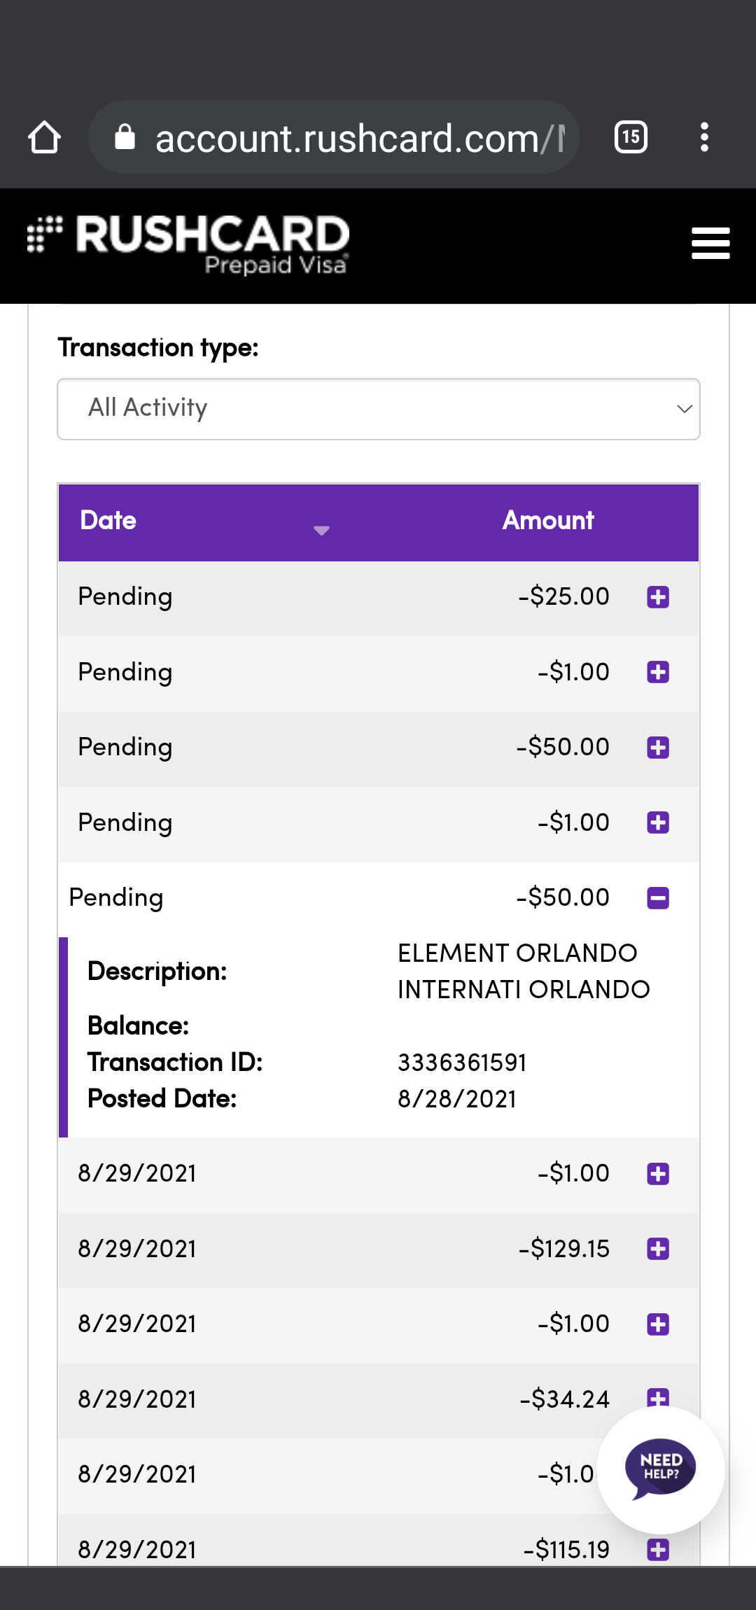
Task: Sort transactions by the Date column arrow
Action: (x=321, y=531)
